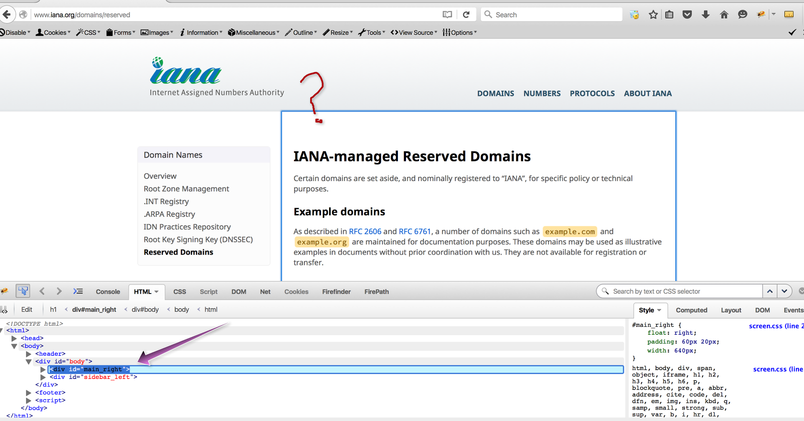Image resolution: width=804 pixels, height=421 pixels.
Task: Open the Forms dropdown menu
Action: [x=121, y=33]
